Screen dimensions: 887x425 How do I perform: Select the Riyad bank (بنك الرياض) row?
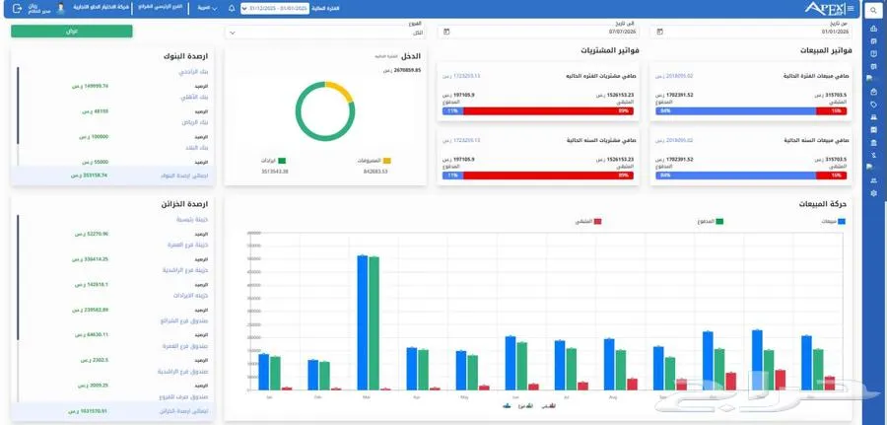[x=194, y=122]
